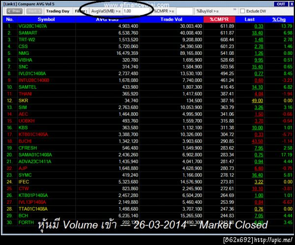295x245 pixels.
Task: Click CSS %CMPR value 601.23
Action: point(227,47)
